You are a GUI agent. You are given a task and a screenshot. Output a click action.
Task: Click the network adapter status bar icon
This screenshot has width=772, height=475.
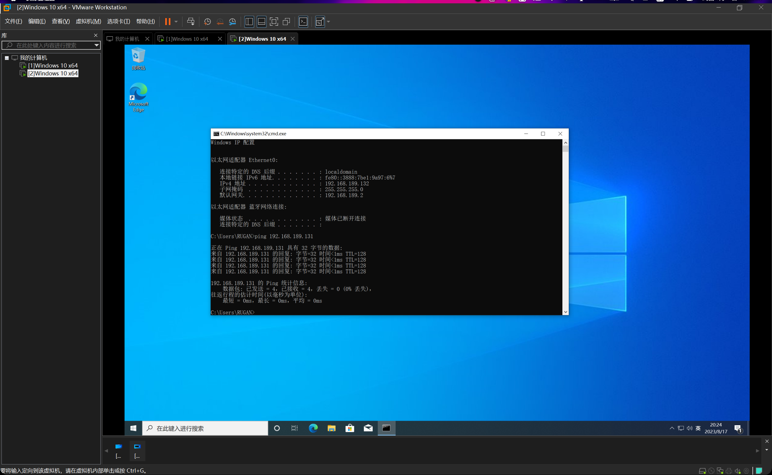tap(720, 470)
